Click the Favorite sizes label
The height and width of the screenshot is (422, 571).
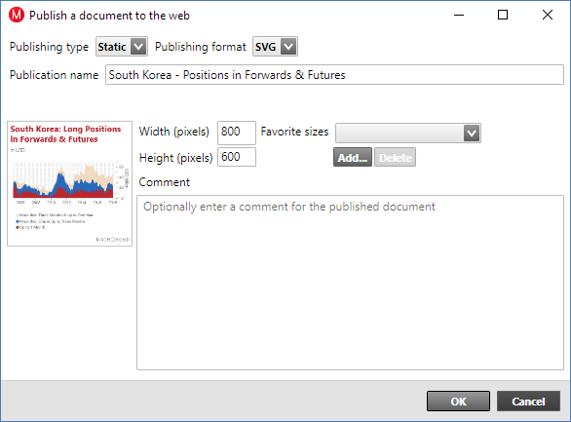pyautogui.click(x=294, y=132)
